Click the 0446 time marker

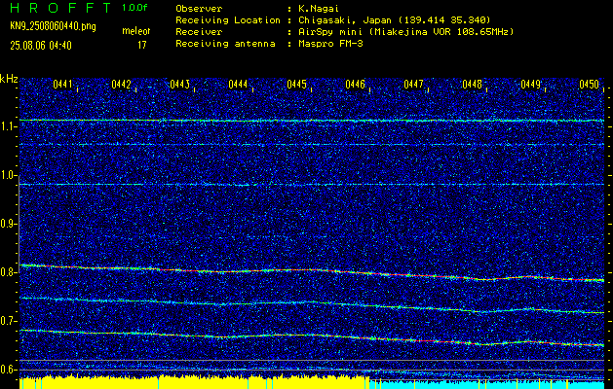355,85
